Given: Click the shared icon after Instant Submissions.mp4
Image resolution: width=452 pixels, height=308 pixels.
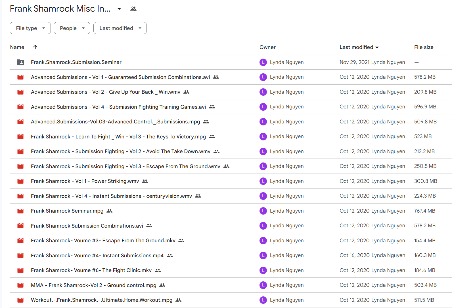Looking at the screenshot, I should tap(170, 255).
